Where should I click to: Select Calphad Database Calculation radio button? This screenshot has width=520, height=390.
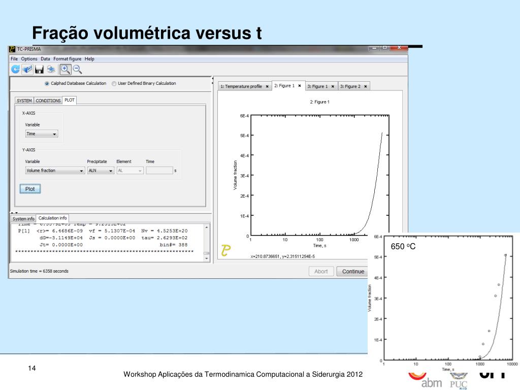(x=47, y=84)
